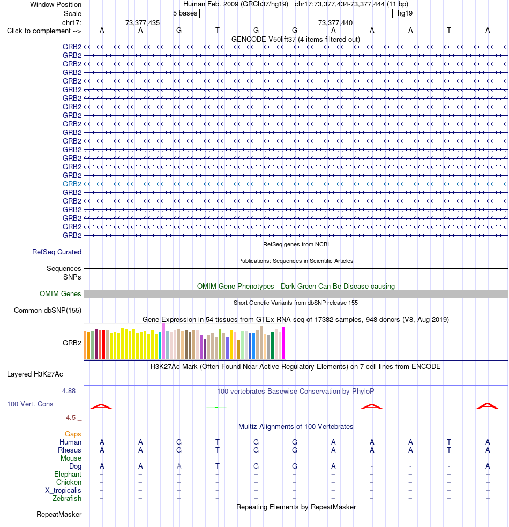This screenshot has height=527, width=509.
Task: Click the tallest pink bar in GTEx chart
Action: coord(164,342)
